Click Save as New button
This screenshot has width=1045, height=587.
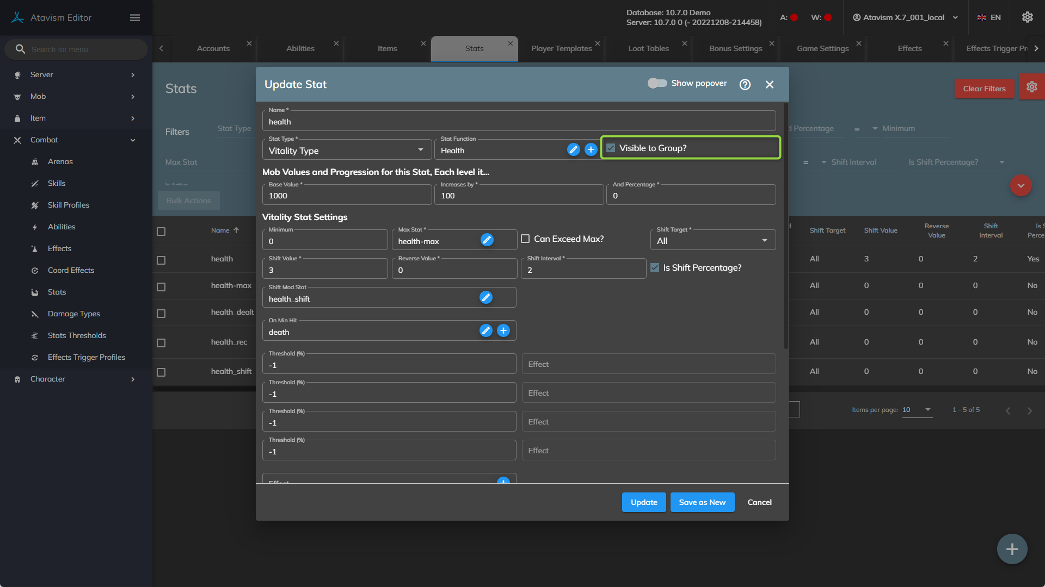click(x=702, y=502)
